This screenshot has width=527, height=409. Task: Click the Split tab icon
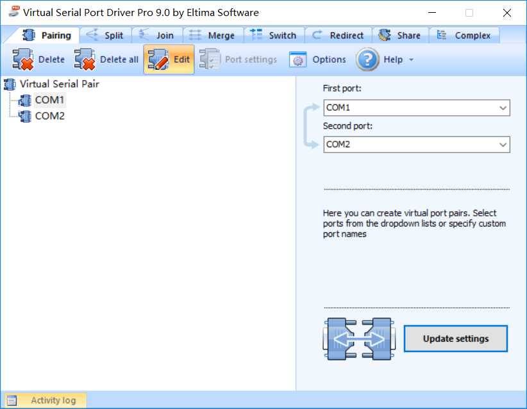coord(92,35)
